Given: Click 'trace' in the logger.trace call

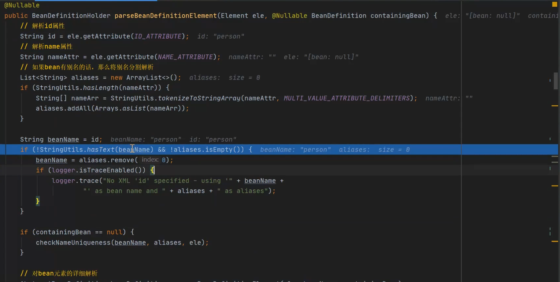Looking at the screenshot, I should pos(89,181).
